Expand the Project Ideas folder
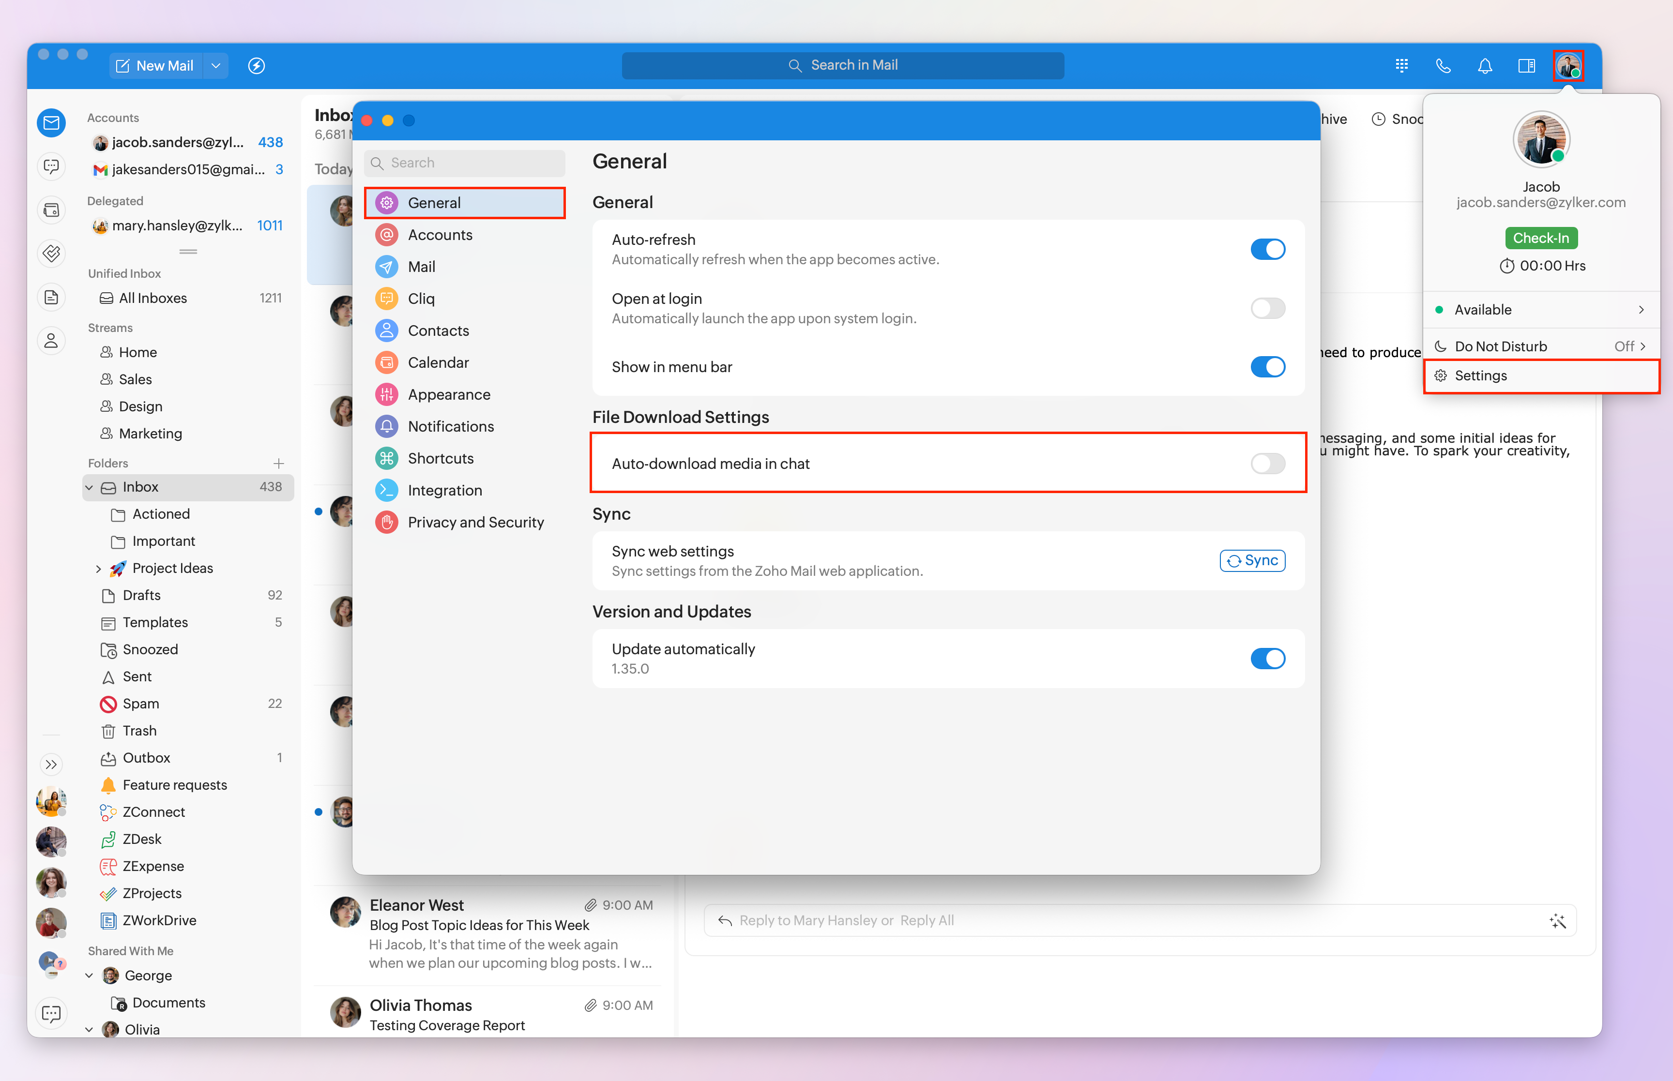 coord(98,569)
